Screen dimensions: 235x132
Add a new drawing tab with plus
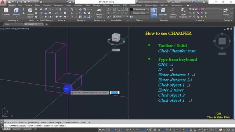[47, 24]
